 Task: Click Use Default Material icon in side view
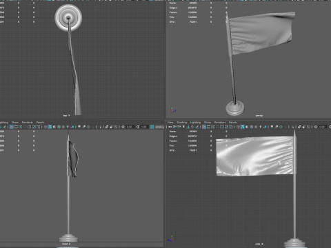(x=247, y=127)
